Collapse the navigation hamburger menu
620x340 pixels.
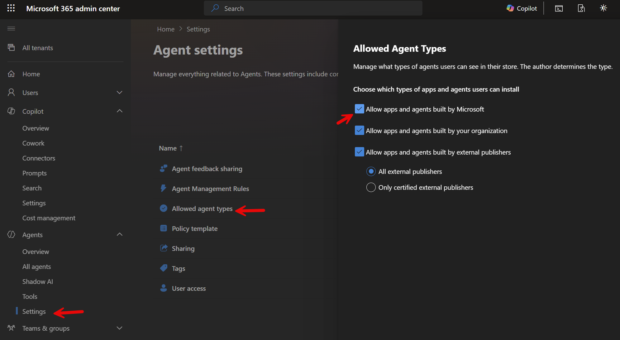(x=11, y=29)
